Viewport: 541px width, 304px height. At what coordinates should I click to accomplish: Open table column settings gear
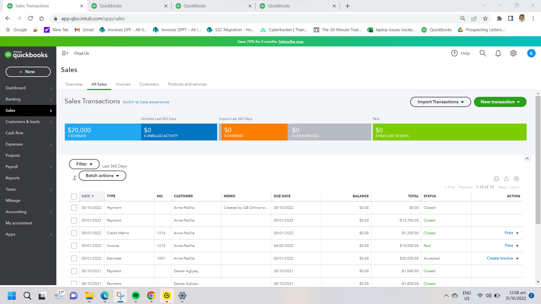(x=516, y=178)
